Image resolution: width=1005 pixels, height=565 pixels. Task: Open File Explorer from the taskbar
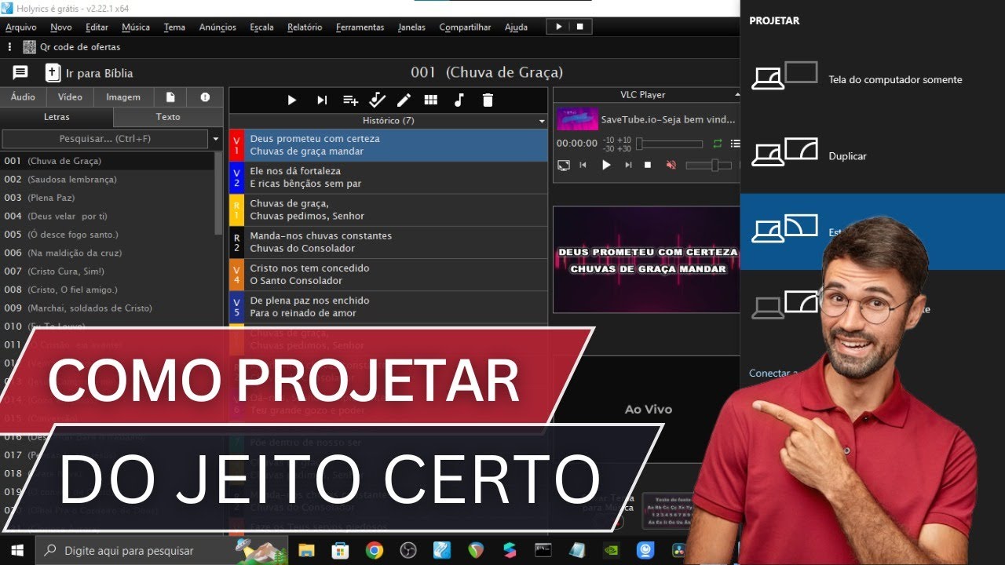point(306,551)
